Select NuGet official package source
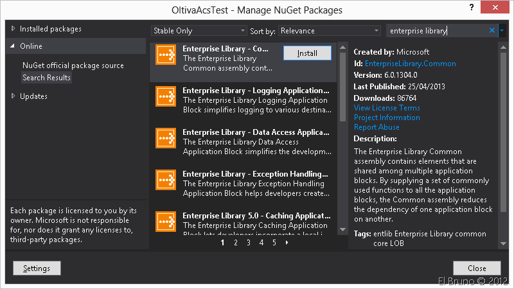 (x=73, y=66)
